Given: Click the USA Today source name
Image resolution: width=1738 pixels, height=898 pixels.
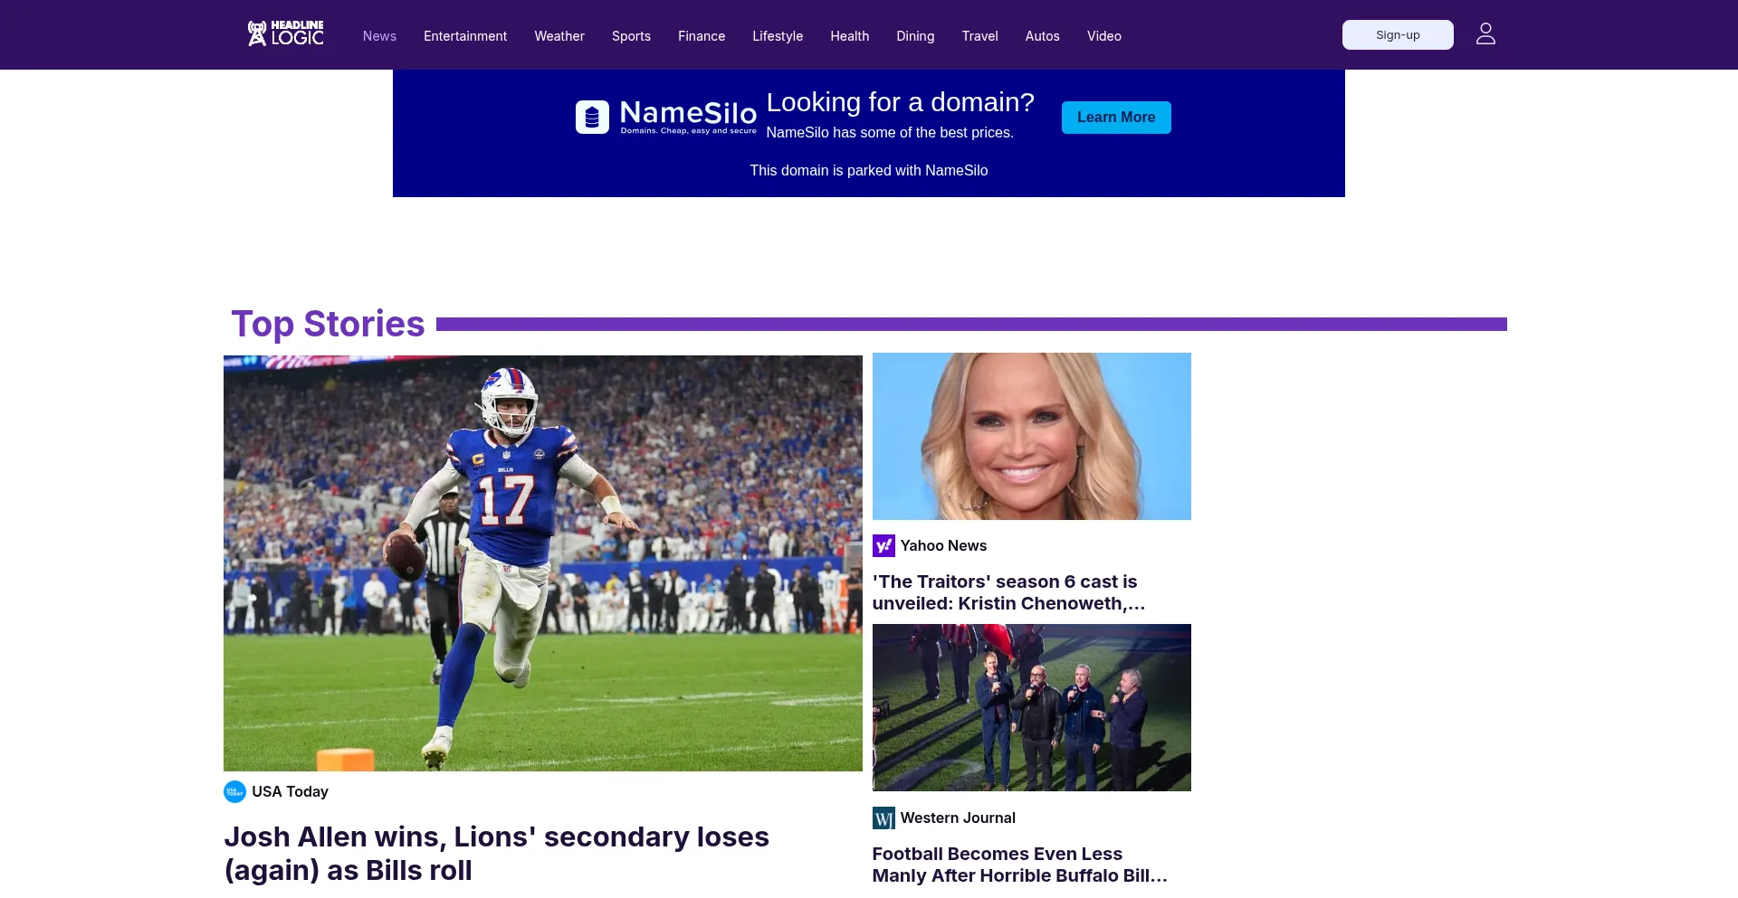Looking at the screenshot, I should pos(290,792).
